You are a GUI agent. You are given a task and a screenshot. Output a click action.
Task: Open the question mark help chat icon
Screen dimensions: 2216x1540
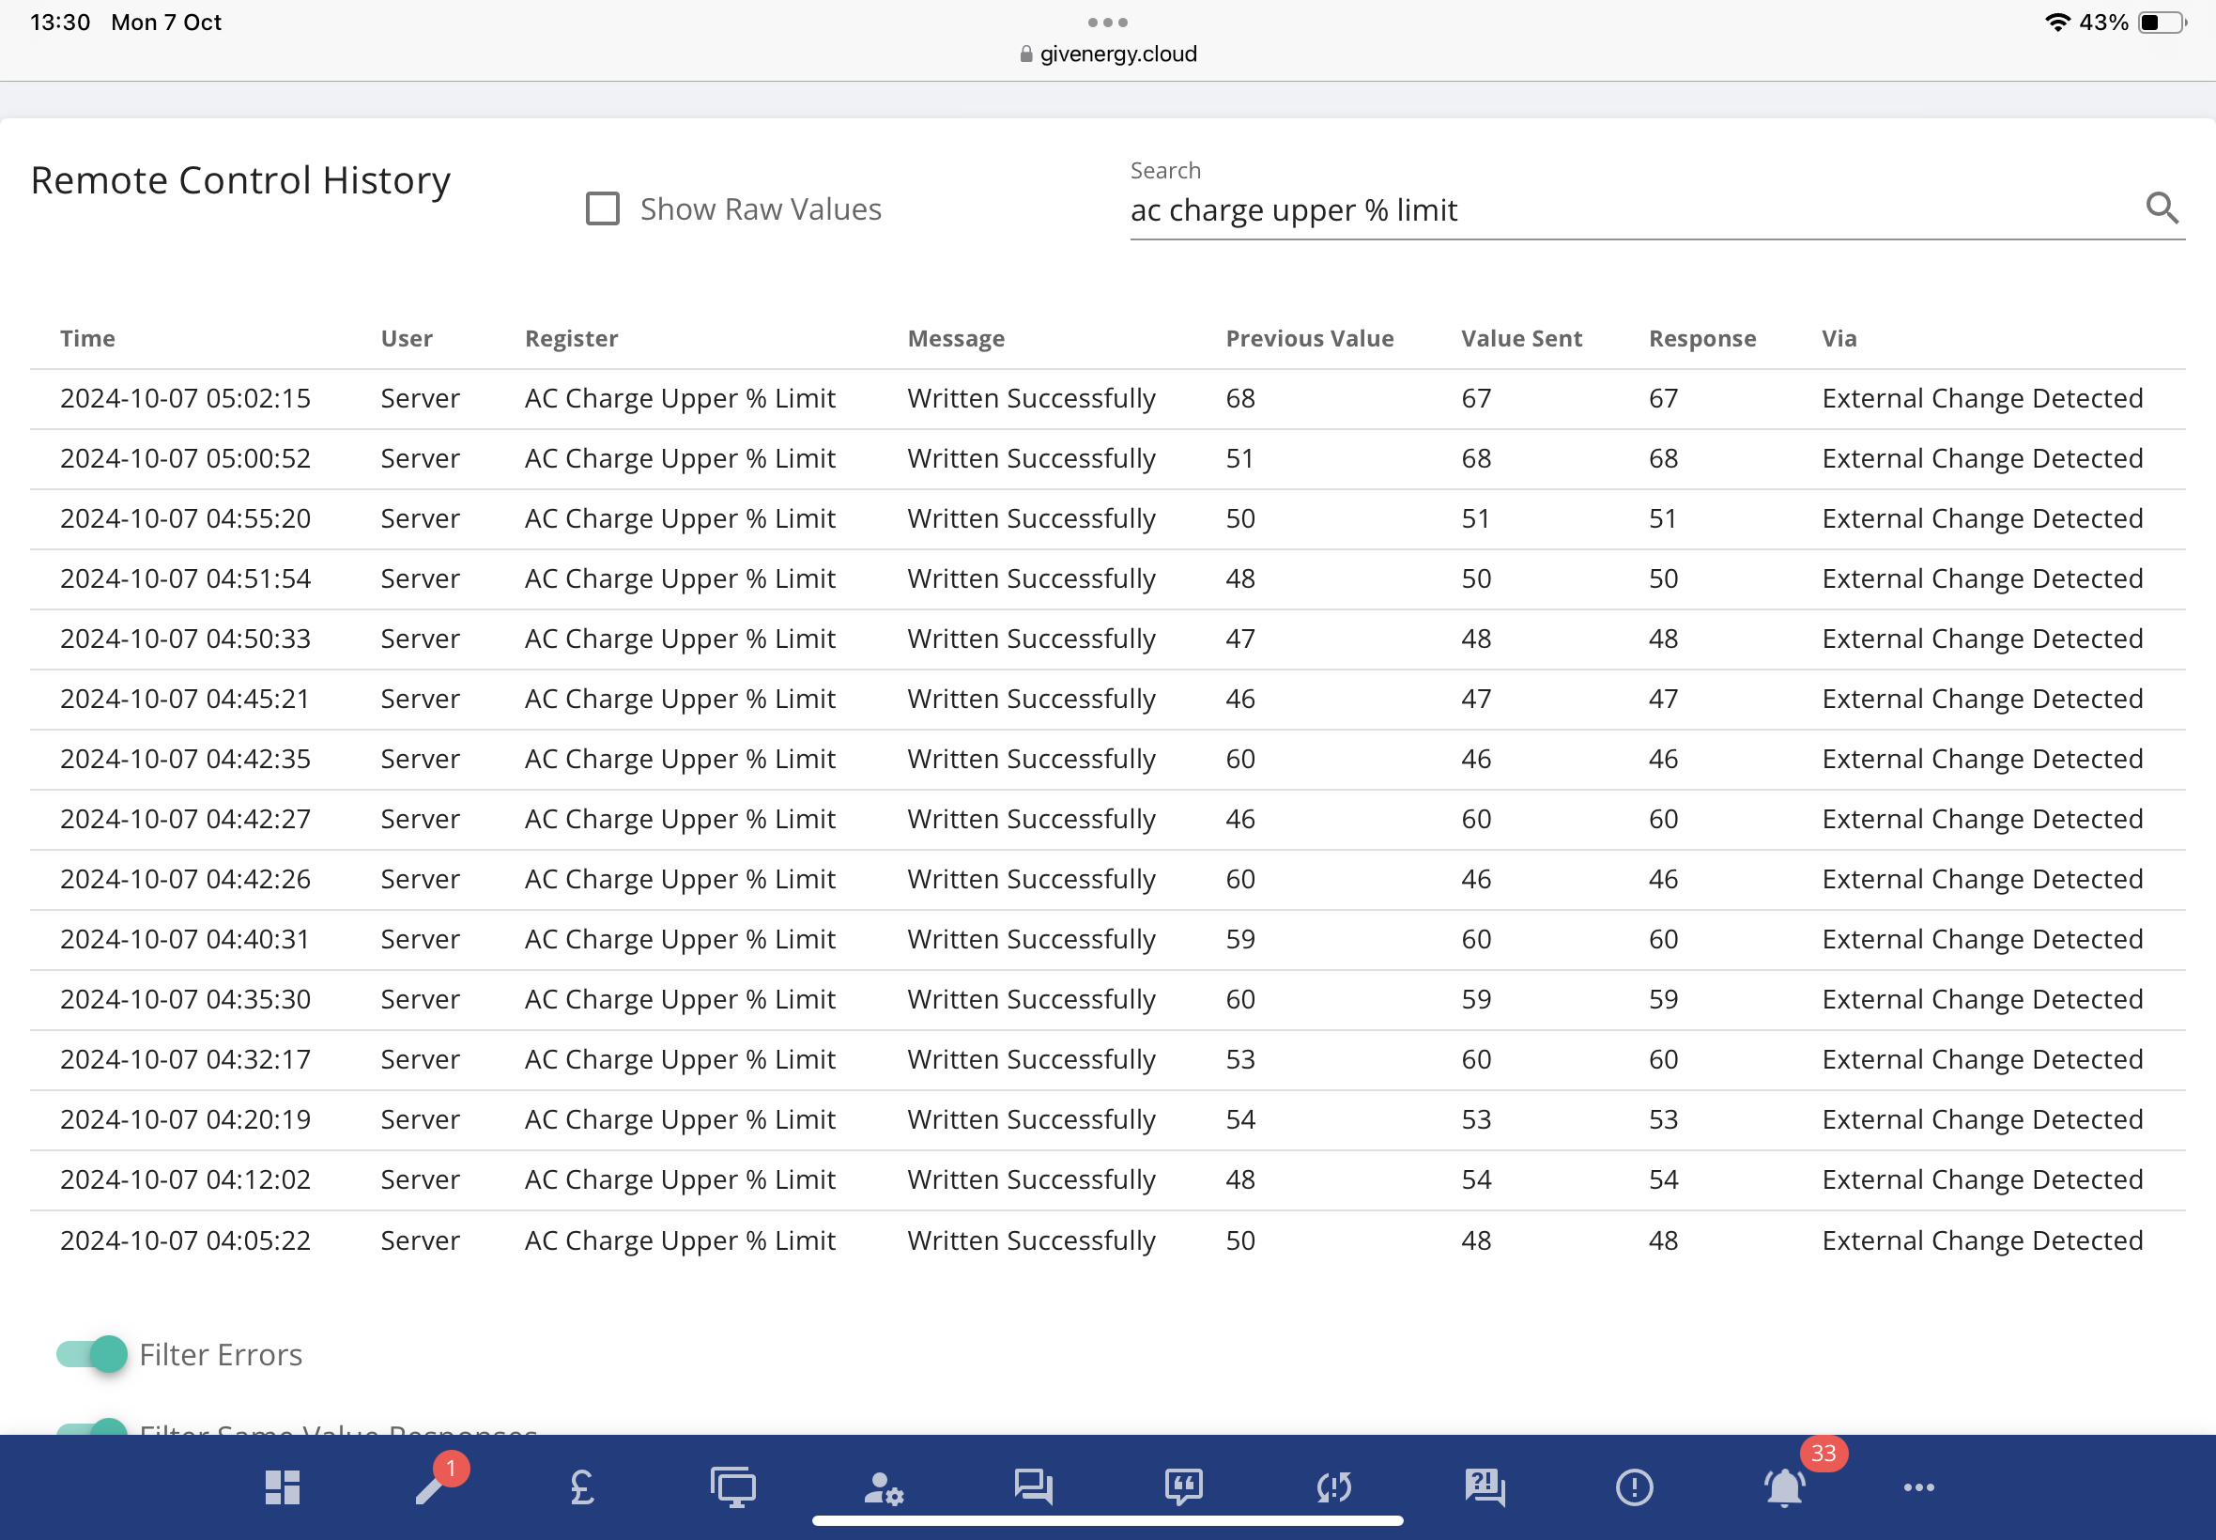(1484, 1486)
